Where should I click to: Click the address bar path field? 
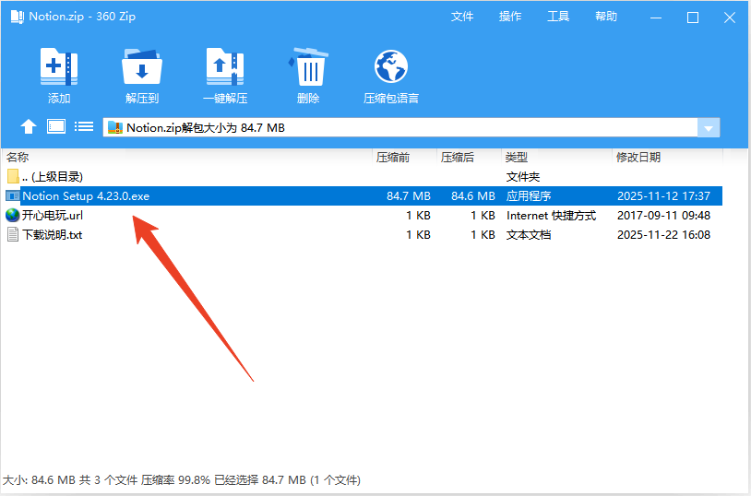(x=399, y=128)
